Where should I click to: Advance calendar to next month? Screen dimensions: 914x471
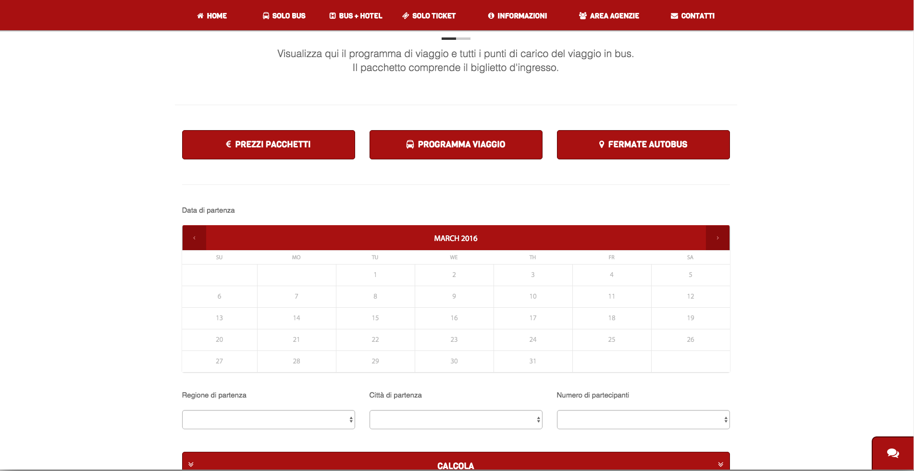(717, 238)
